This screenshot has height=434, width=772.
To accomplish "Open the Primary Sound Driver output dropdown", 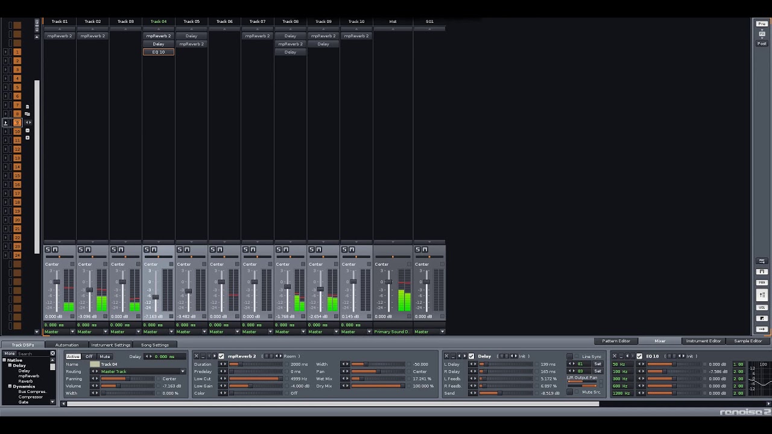I will [393, 332].
